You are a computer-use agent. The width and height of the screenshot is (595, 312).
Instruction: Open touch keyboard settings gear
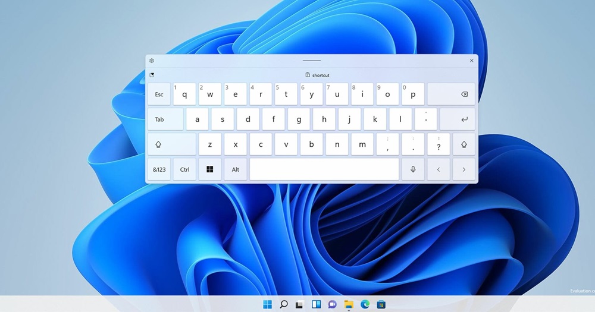point(152,61)
